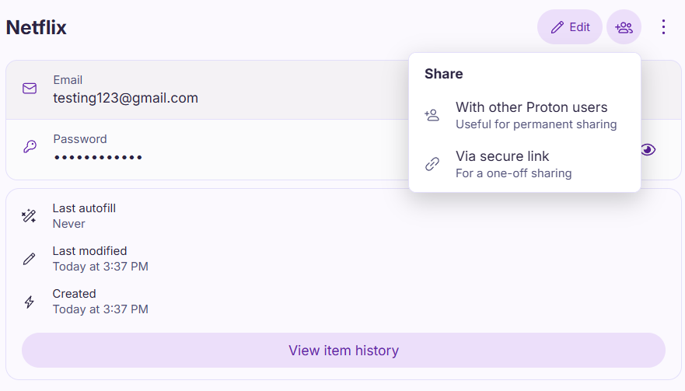
Task: Click the pencil Last modified icon
Action: pyautogui.click(x=30, y=259)
